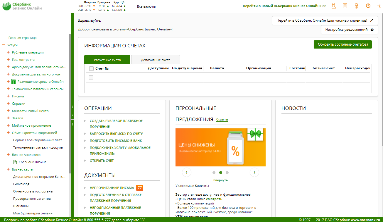Image resolution: width=383 pixels, height=222 pixels.
Task: Click Бизнес-счет column header
Action: [324, 68]
